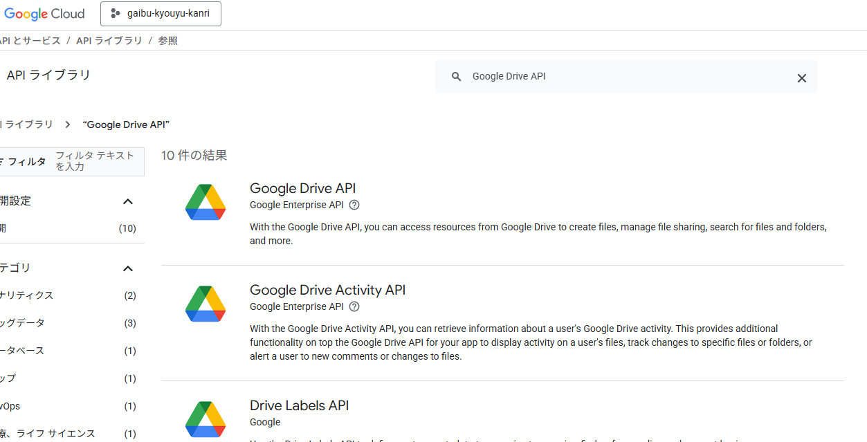Click the Google Drive API product icon

click(206, 203)
